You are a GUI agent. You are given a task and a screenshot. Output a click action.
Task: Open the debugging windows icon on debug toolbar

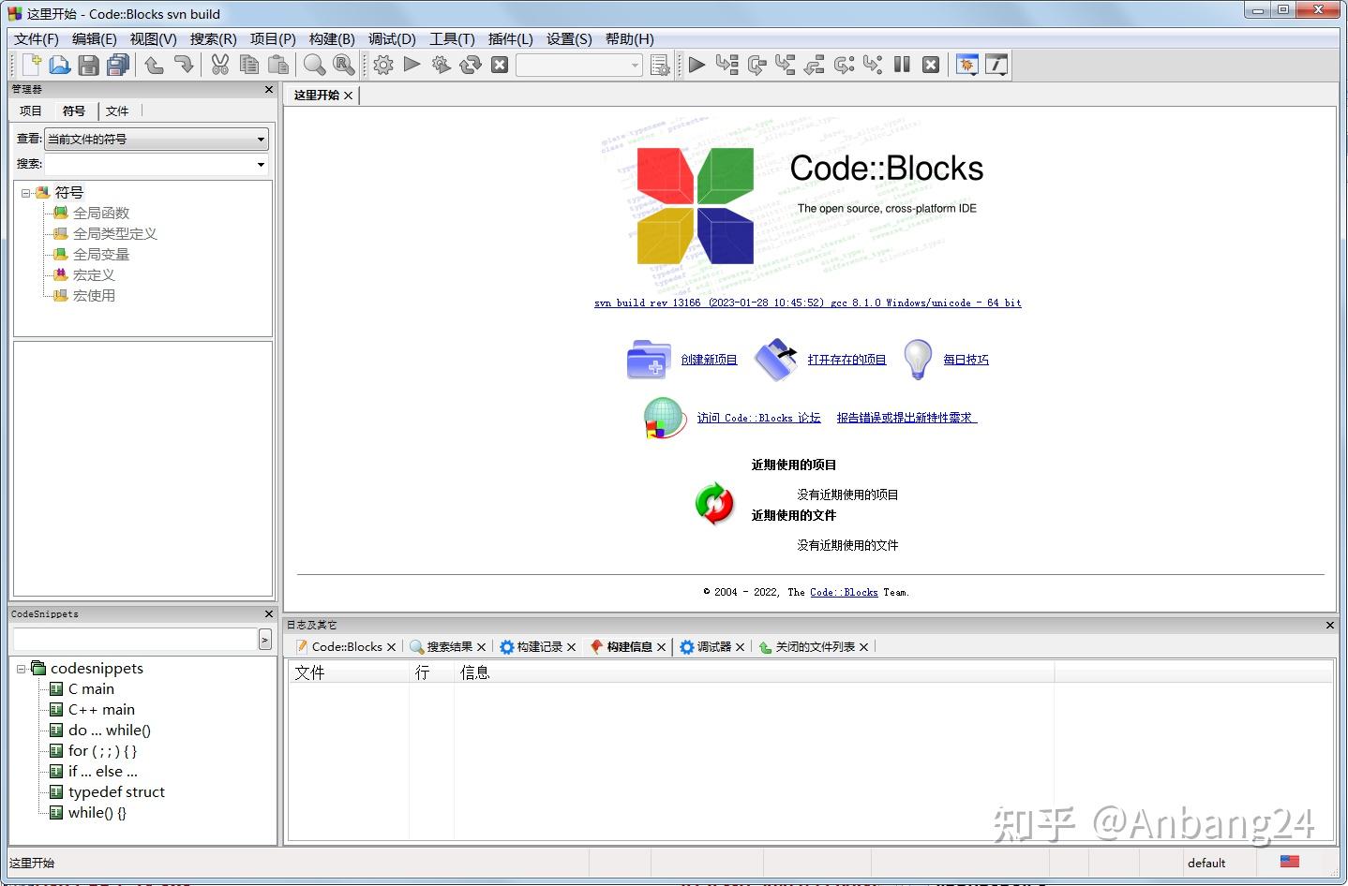click(x=966, y=64)
